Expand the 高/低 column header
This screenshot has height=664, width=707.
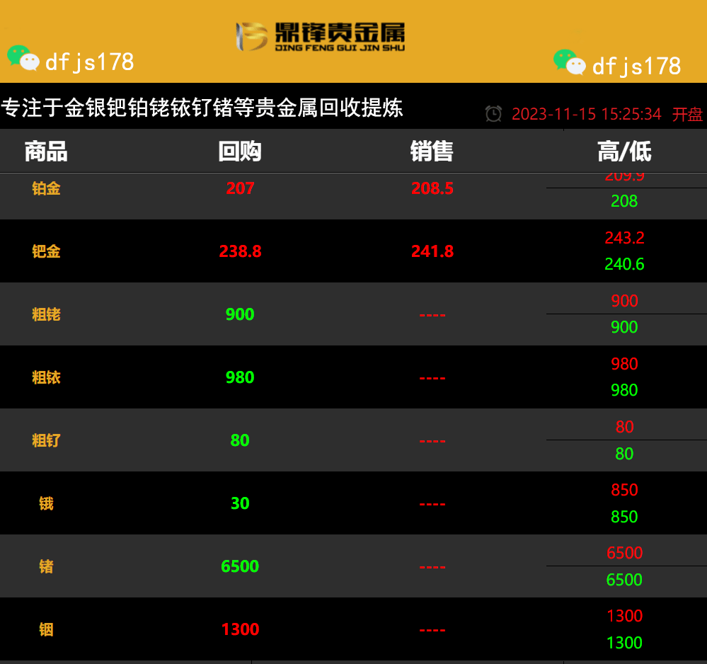point(623,151)
